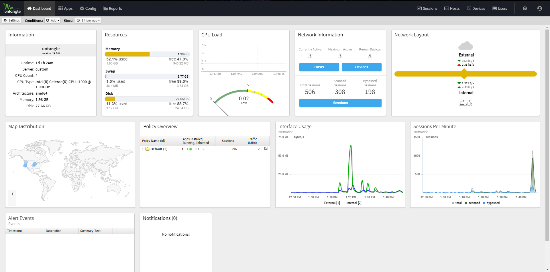Click the No notifications! message

click(x=176, y=234)
